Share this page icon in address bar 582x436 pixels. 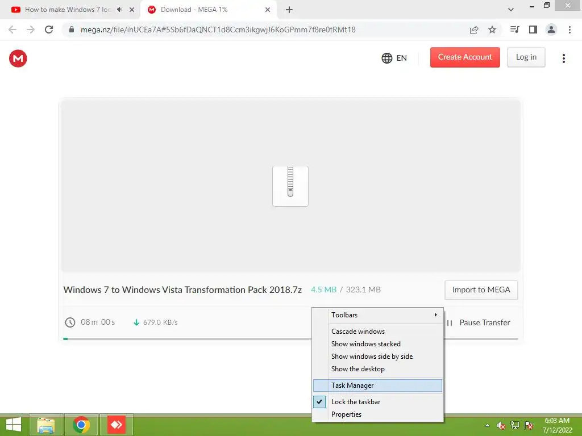(473, 30)
